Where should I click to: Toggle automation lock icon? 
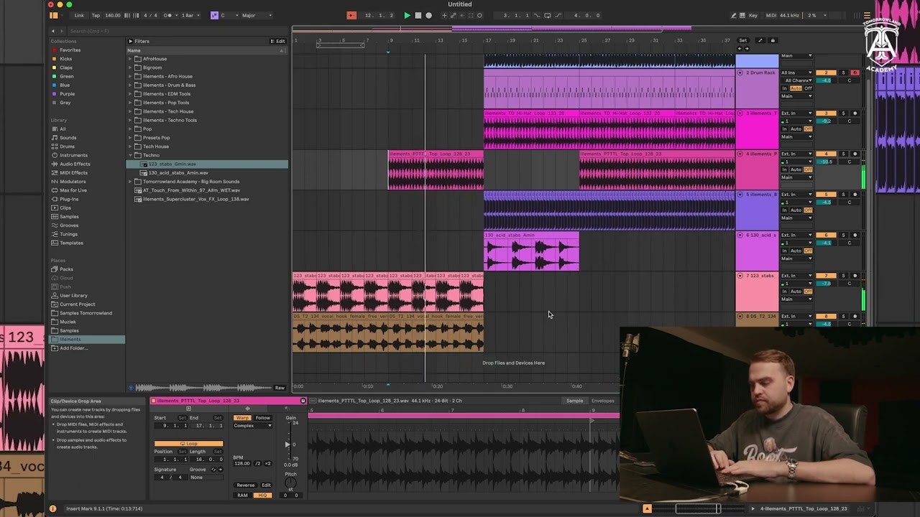(x=773, y=40)
